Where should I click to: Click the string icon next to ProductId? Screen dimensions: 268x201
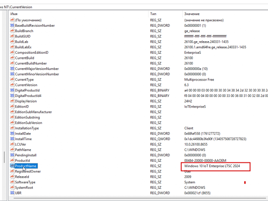pos(12,161)
